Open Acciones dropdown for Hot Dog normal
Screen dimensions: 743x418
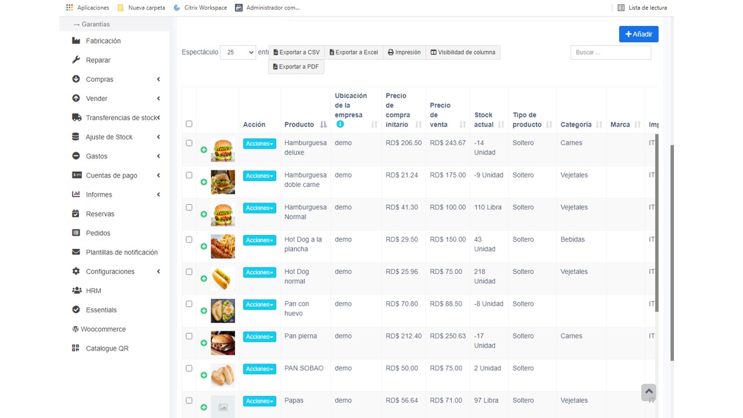259,272
